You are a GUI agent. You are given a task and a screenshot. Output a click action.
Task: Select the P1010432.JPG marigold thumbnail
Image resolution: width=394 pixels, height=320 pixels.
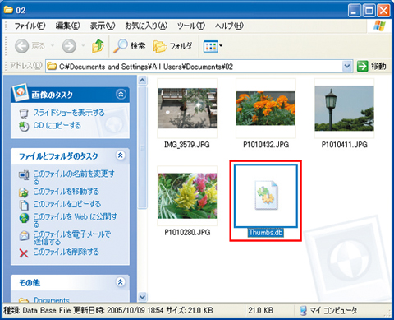pyautogui.click(x=266, y=109)
